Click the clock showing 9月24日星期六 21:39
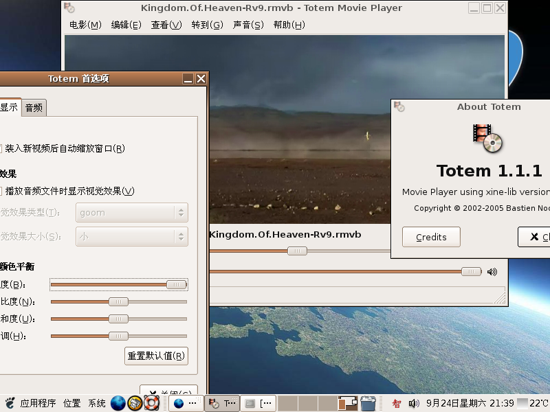Viewport: 550px width, 412px height. tap(470, 404)
